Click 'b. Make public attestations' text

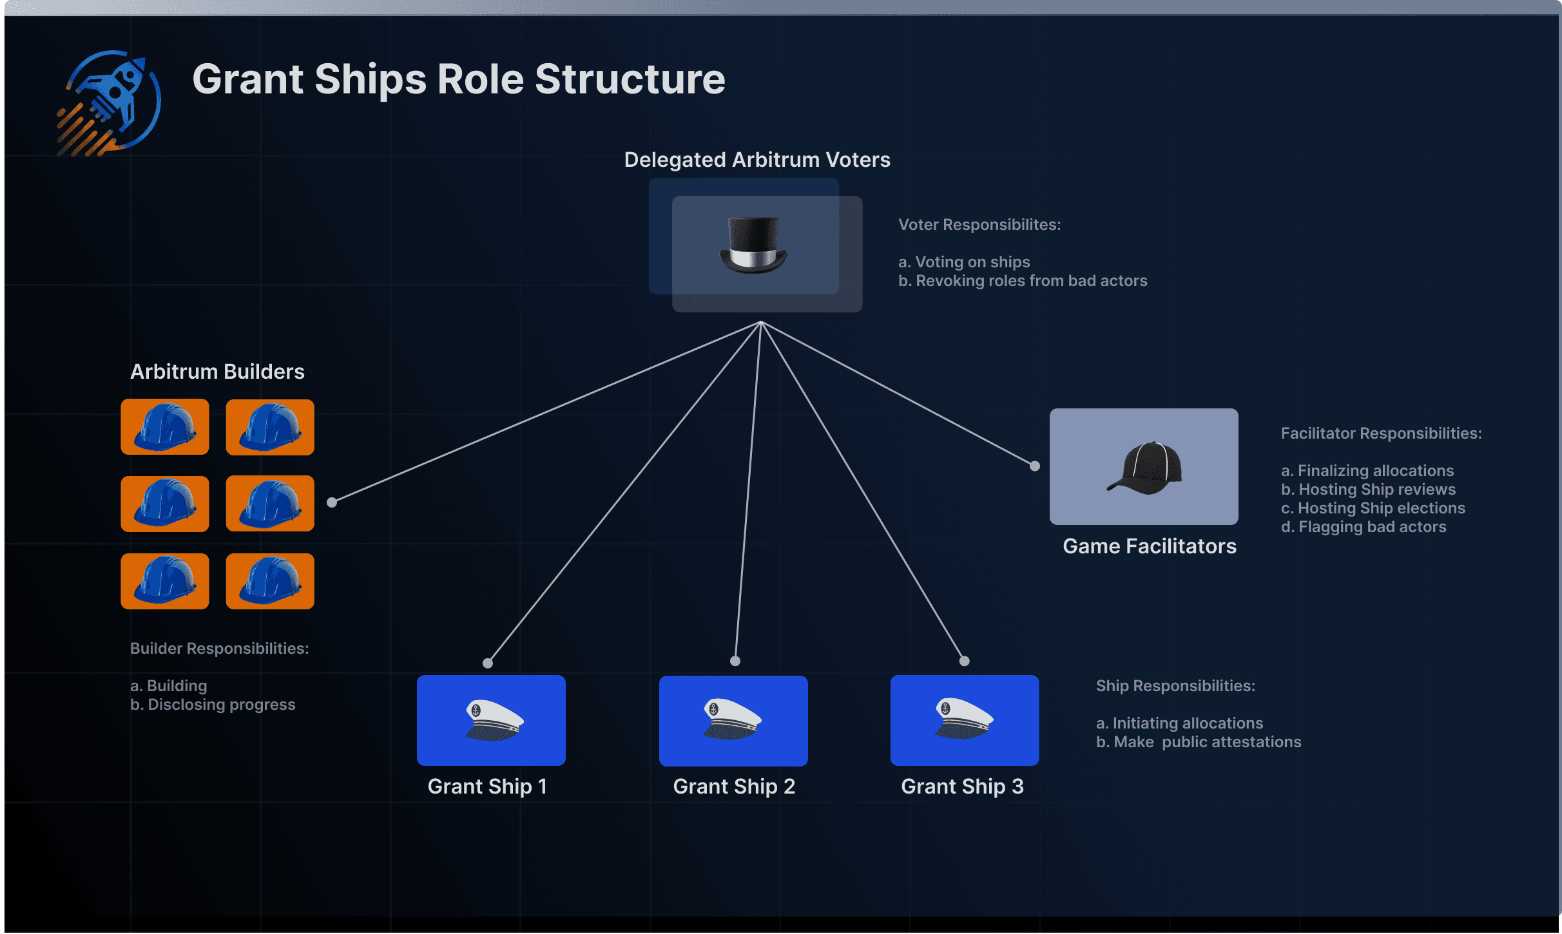(x=1199, y=742)
